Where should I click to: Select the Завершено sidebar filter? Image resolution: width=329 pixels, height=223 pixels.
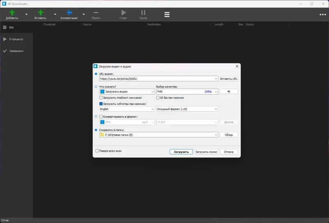16,51
